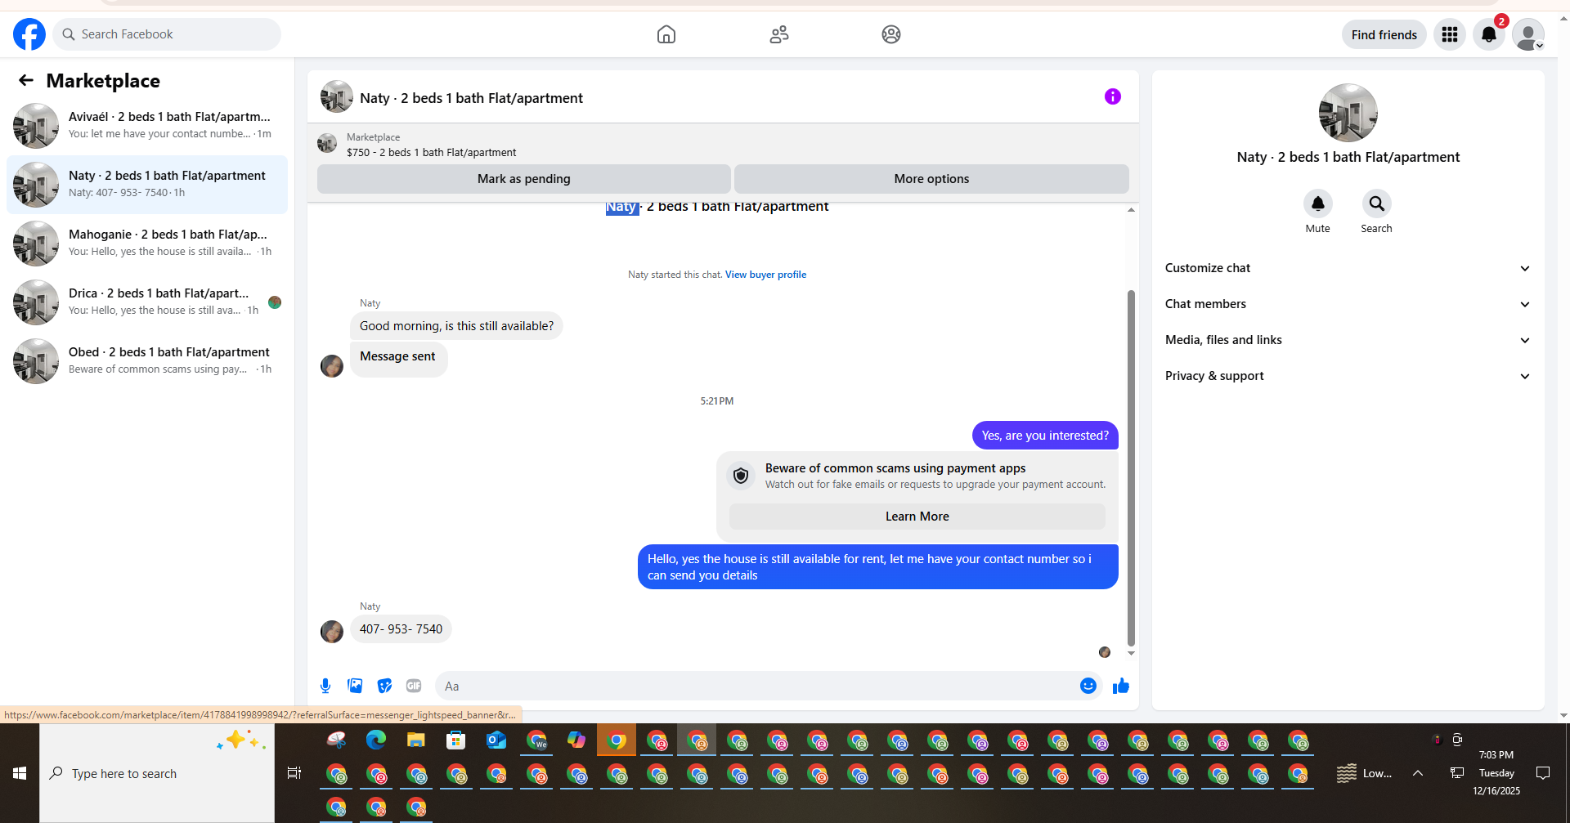
Task: Click the '407- 953- 7540' message bubble
Action: (401, 629)
